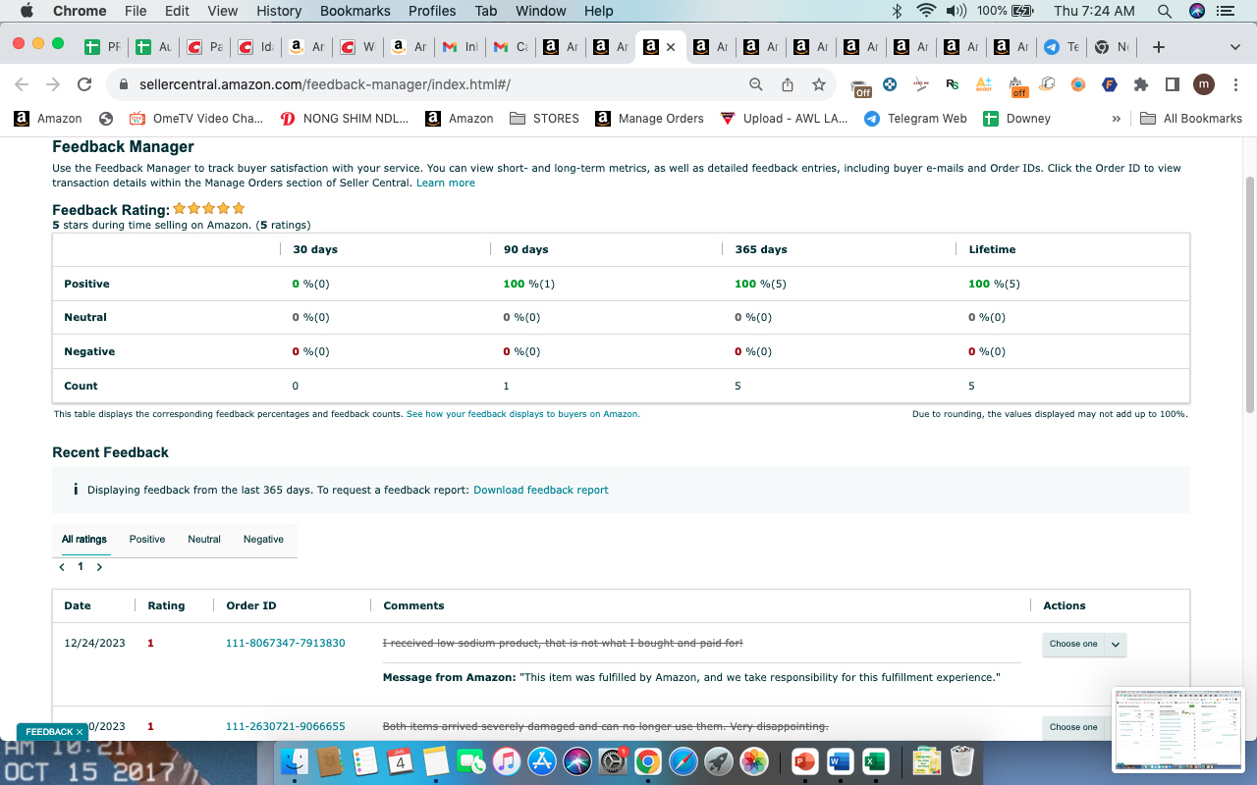Click the Wi-Fi status icon
Viewport: 1257px width, 785px height.
(925, 11)
